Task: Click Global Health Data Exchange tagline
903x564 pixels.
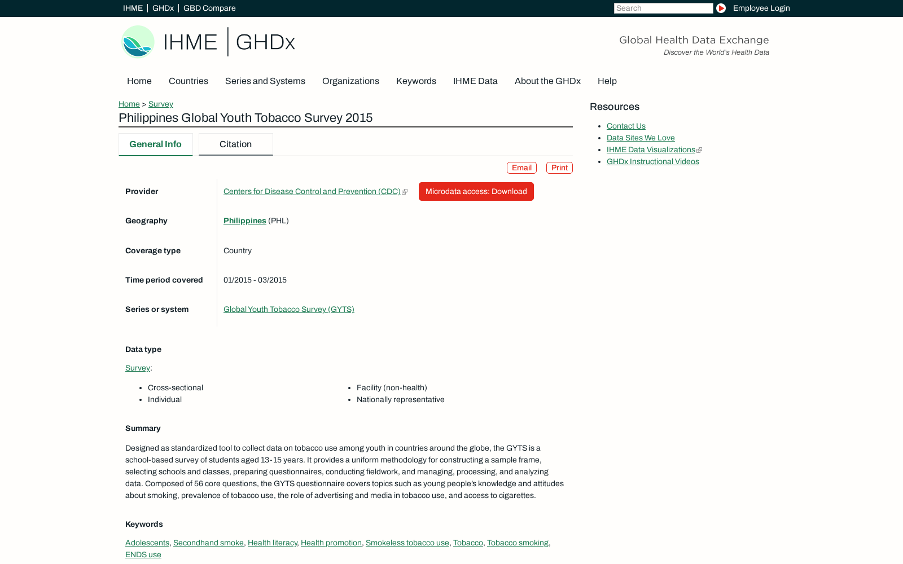Action: pyautogui.click(x=694, y=40)
